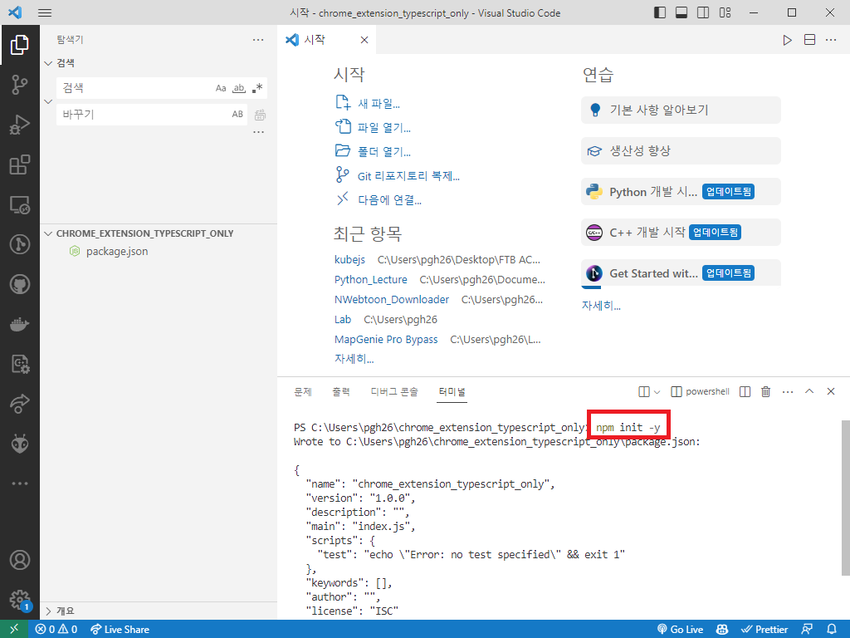Close the 시작 editor tab
Screen dimensions: 850x638
point(364,40)
